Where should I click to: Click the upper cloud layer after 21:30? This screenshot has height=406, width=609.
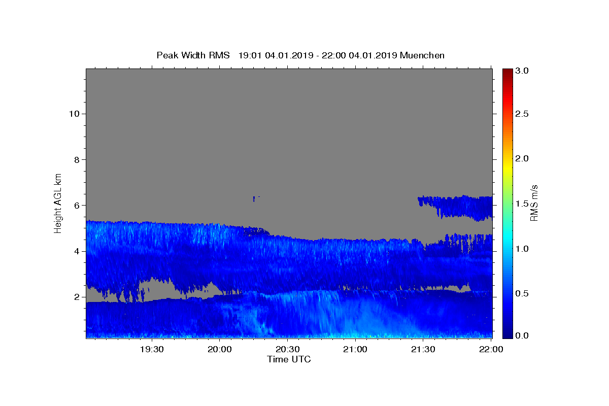click(x=455, y=207)
